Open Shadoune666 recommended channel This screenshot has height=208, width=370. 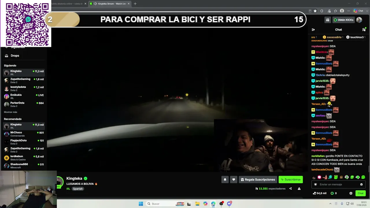24,166
